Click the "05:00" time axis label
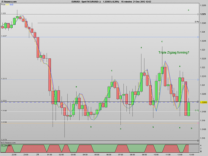 (x=97, y=155)
